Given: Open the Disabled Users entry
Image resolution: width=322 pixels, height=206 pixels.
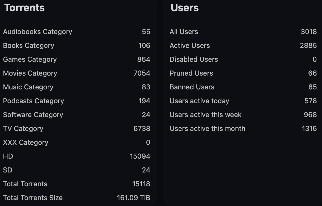Looking at the screenshot, I should pos(194,59).
